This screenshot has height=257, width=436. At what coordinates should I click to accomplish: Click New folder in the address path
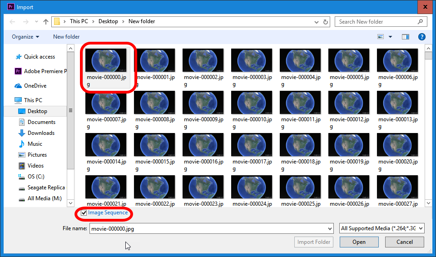click(x=142, y=21)
